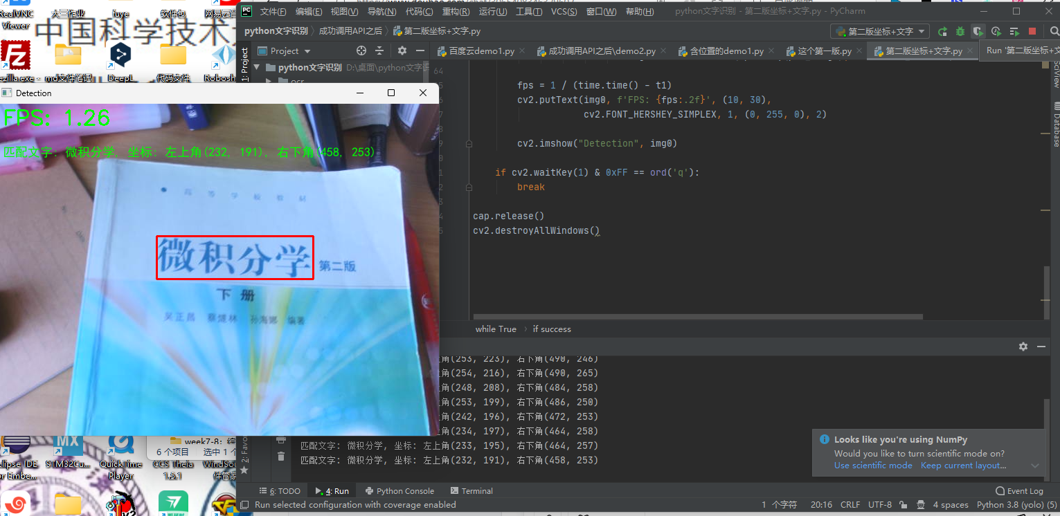Open the DeepL desktop shortcut
This screenshot has height=516, width=1060.
tap(120, 61)
